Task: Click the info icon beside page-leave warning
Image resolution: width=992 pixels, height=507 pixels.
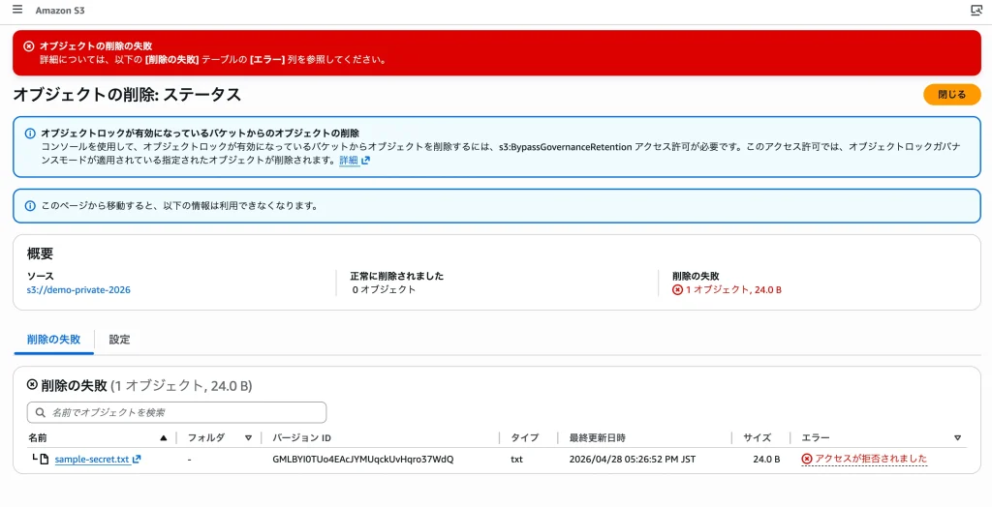Action: (x=30, y=206)
